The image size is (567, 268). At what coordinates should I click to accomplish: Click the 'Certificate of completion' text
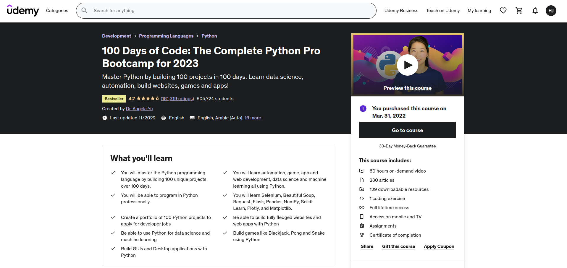click(395, 235)
